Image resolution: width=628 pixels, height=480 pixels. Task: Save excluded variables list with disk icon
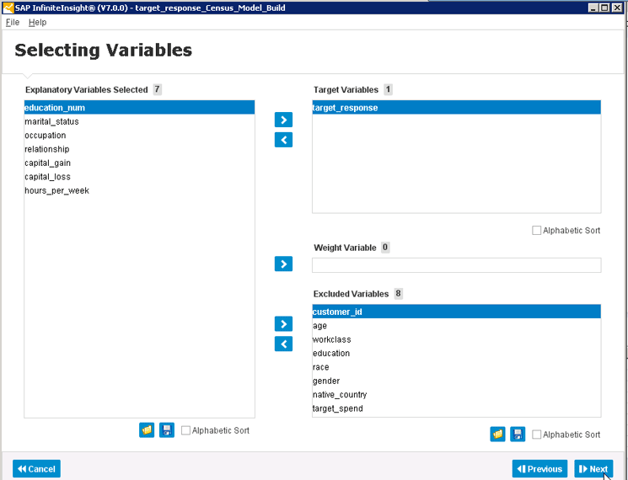pyautogui.click(x=518, y=434)
